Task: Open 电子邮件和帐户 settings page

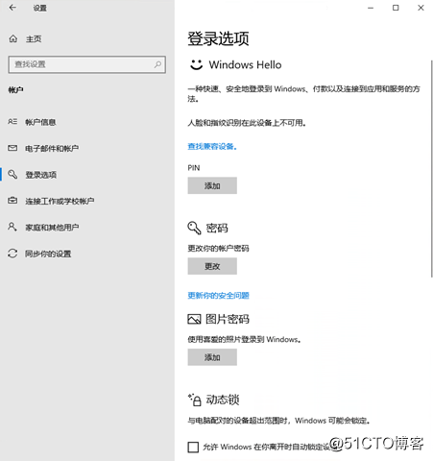Action: point(52,148)
